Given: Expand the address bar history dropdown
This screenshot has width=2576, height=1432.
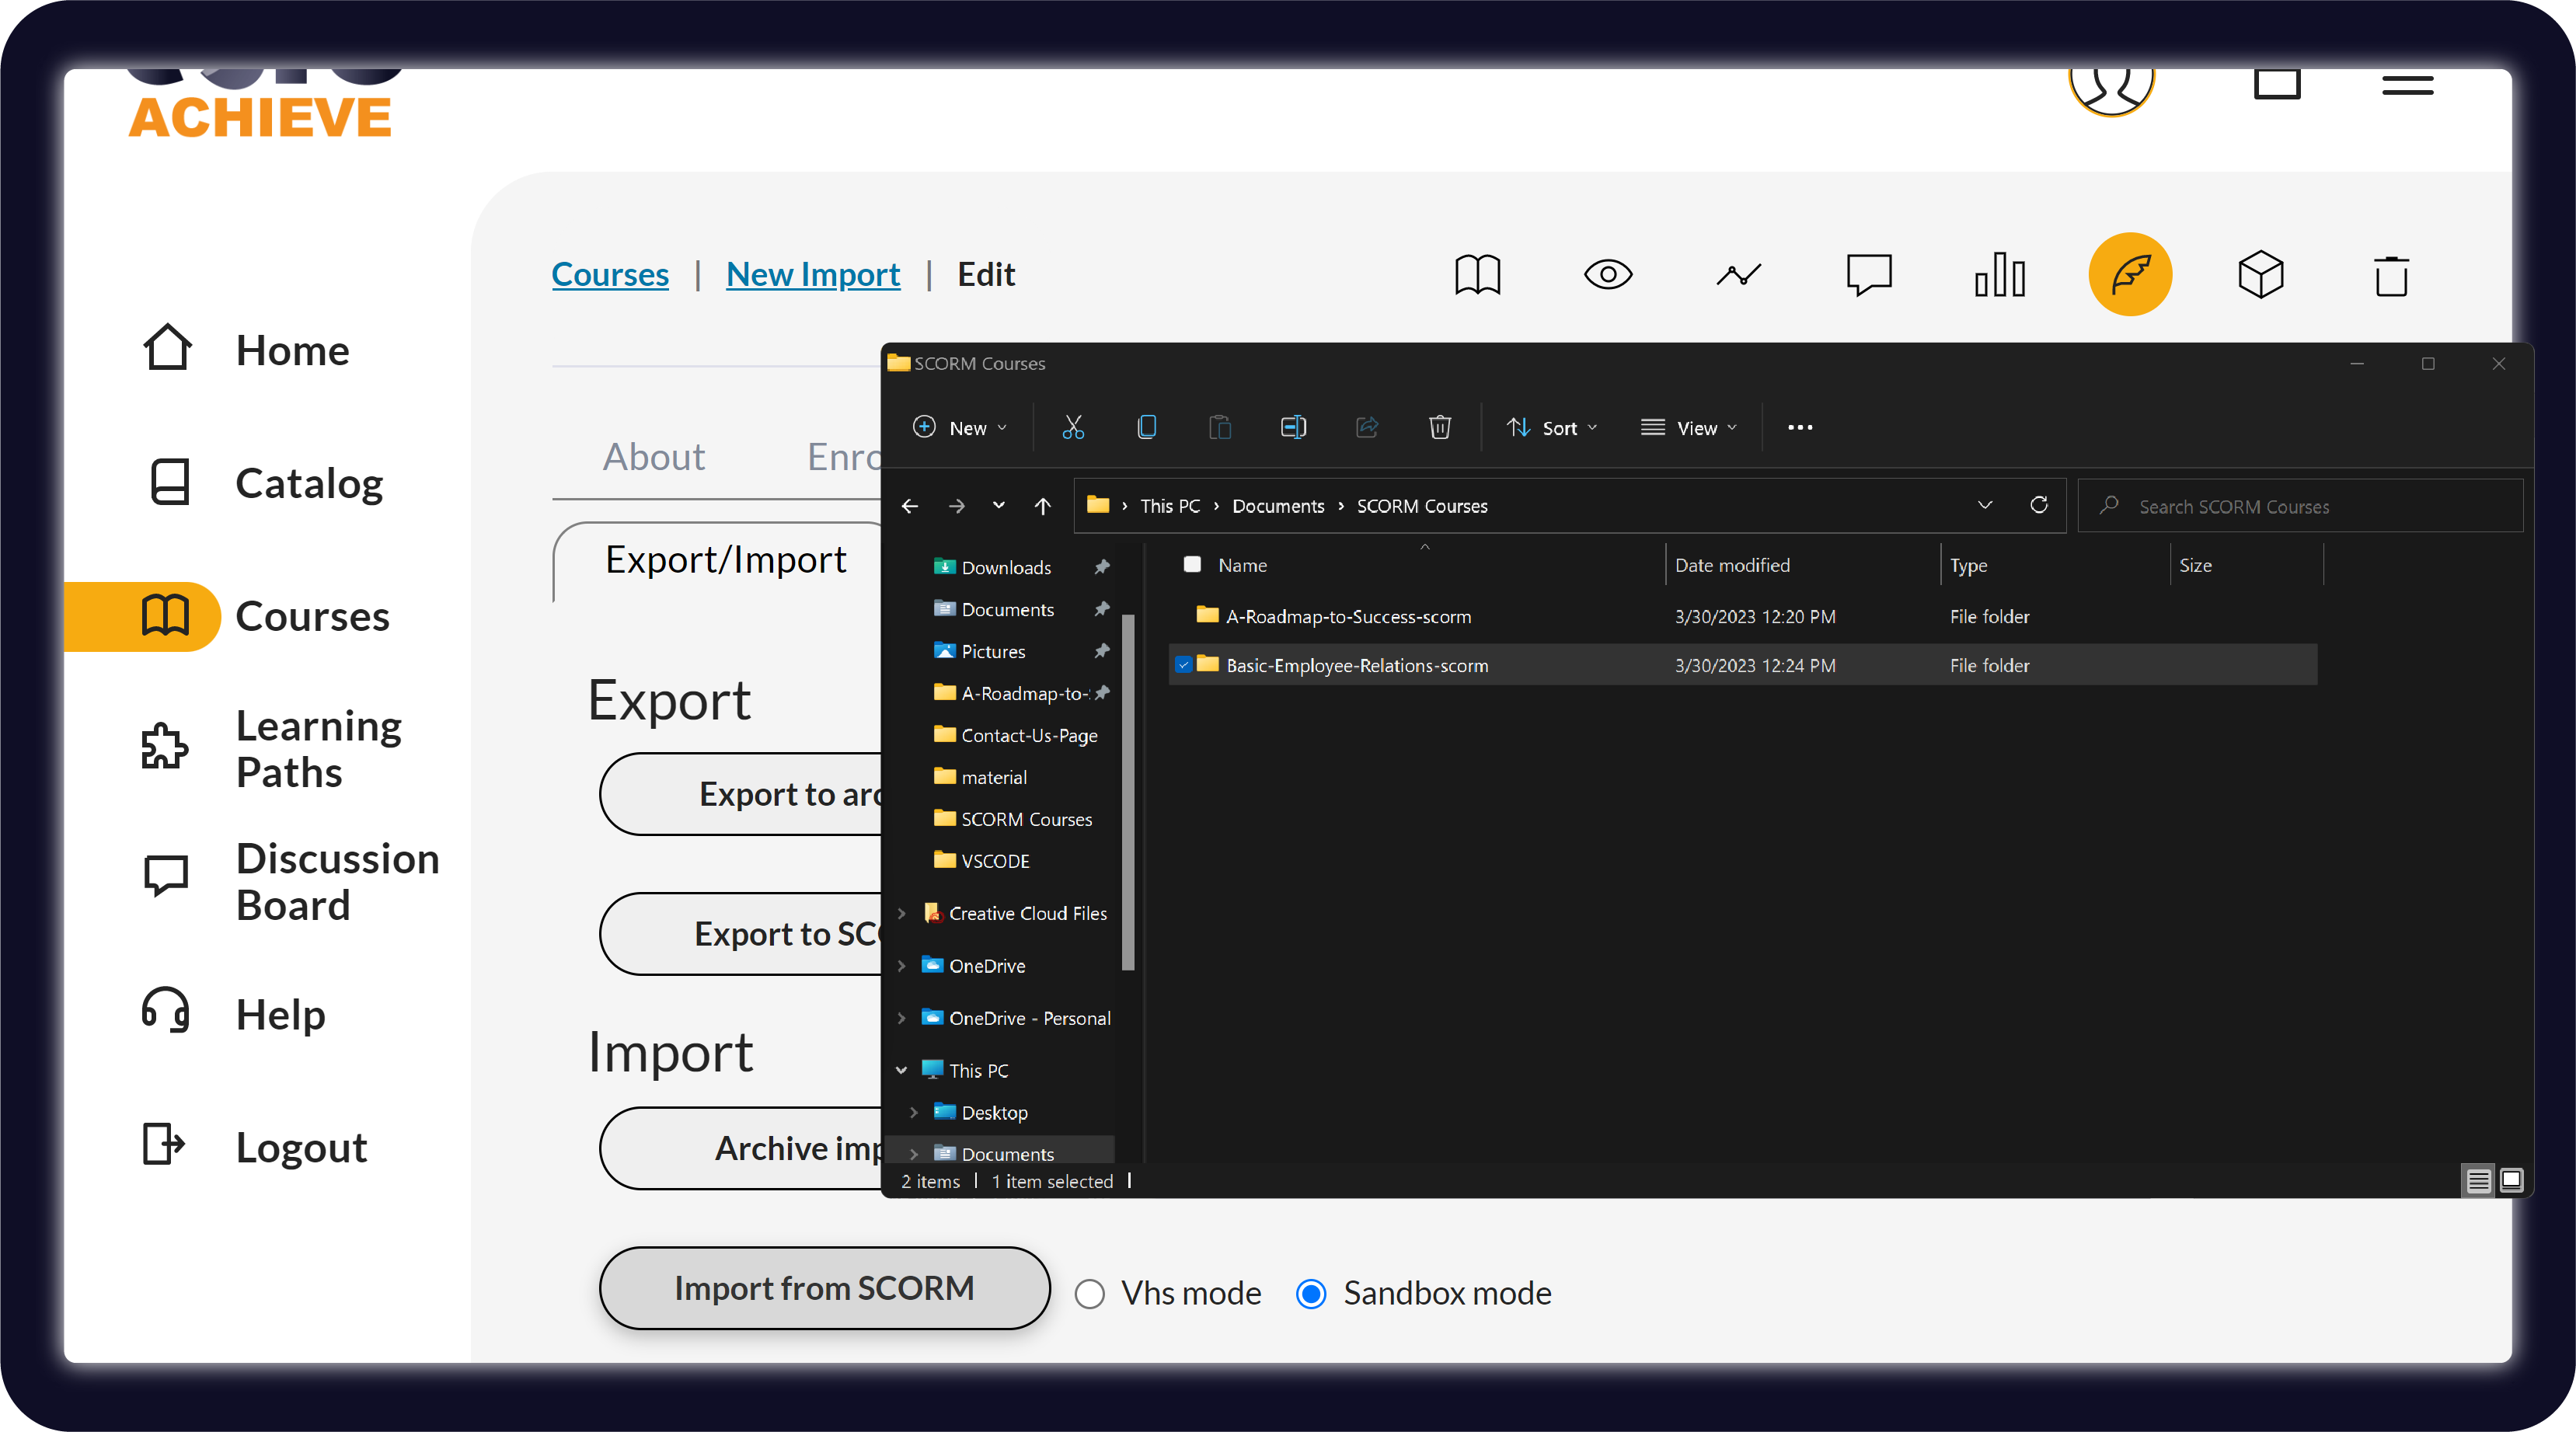Looking at the screenshot, I should [1985, 505].
